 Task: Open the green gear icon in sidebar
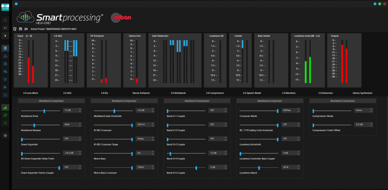(x=5, y=123)
